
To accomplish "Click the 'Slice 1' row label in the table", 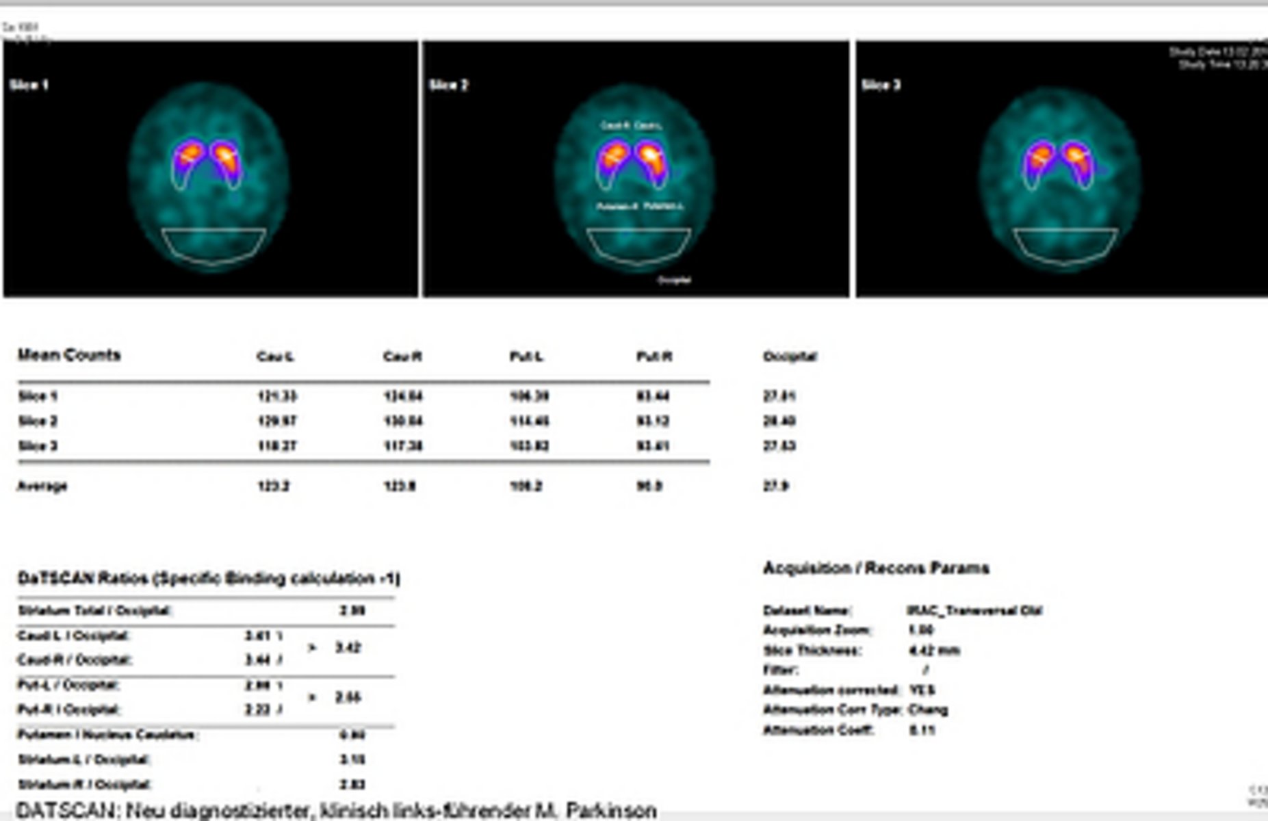I will [x=38, y=396].
